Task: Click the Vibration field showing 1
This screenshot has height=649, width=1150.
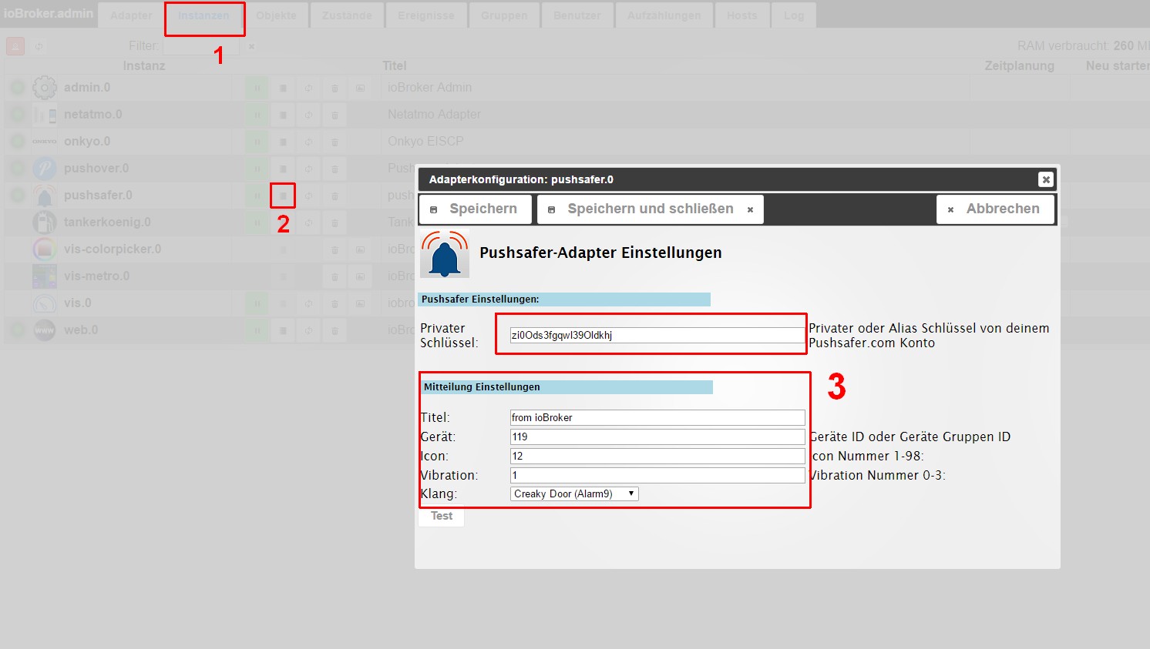Action: click(x=657, y=475)
